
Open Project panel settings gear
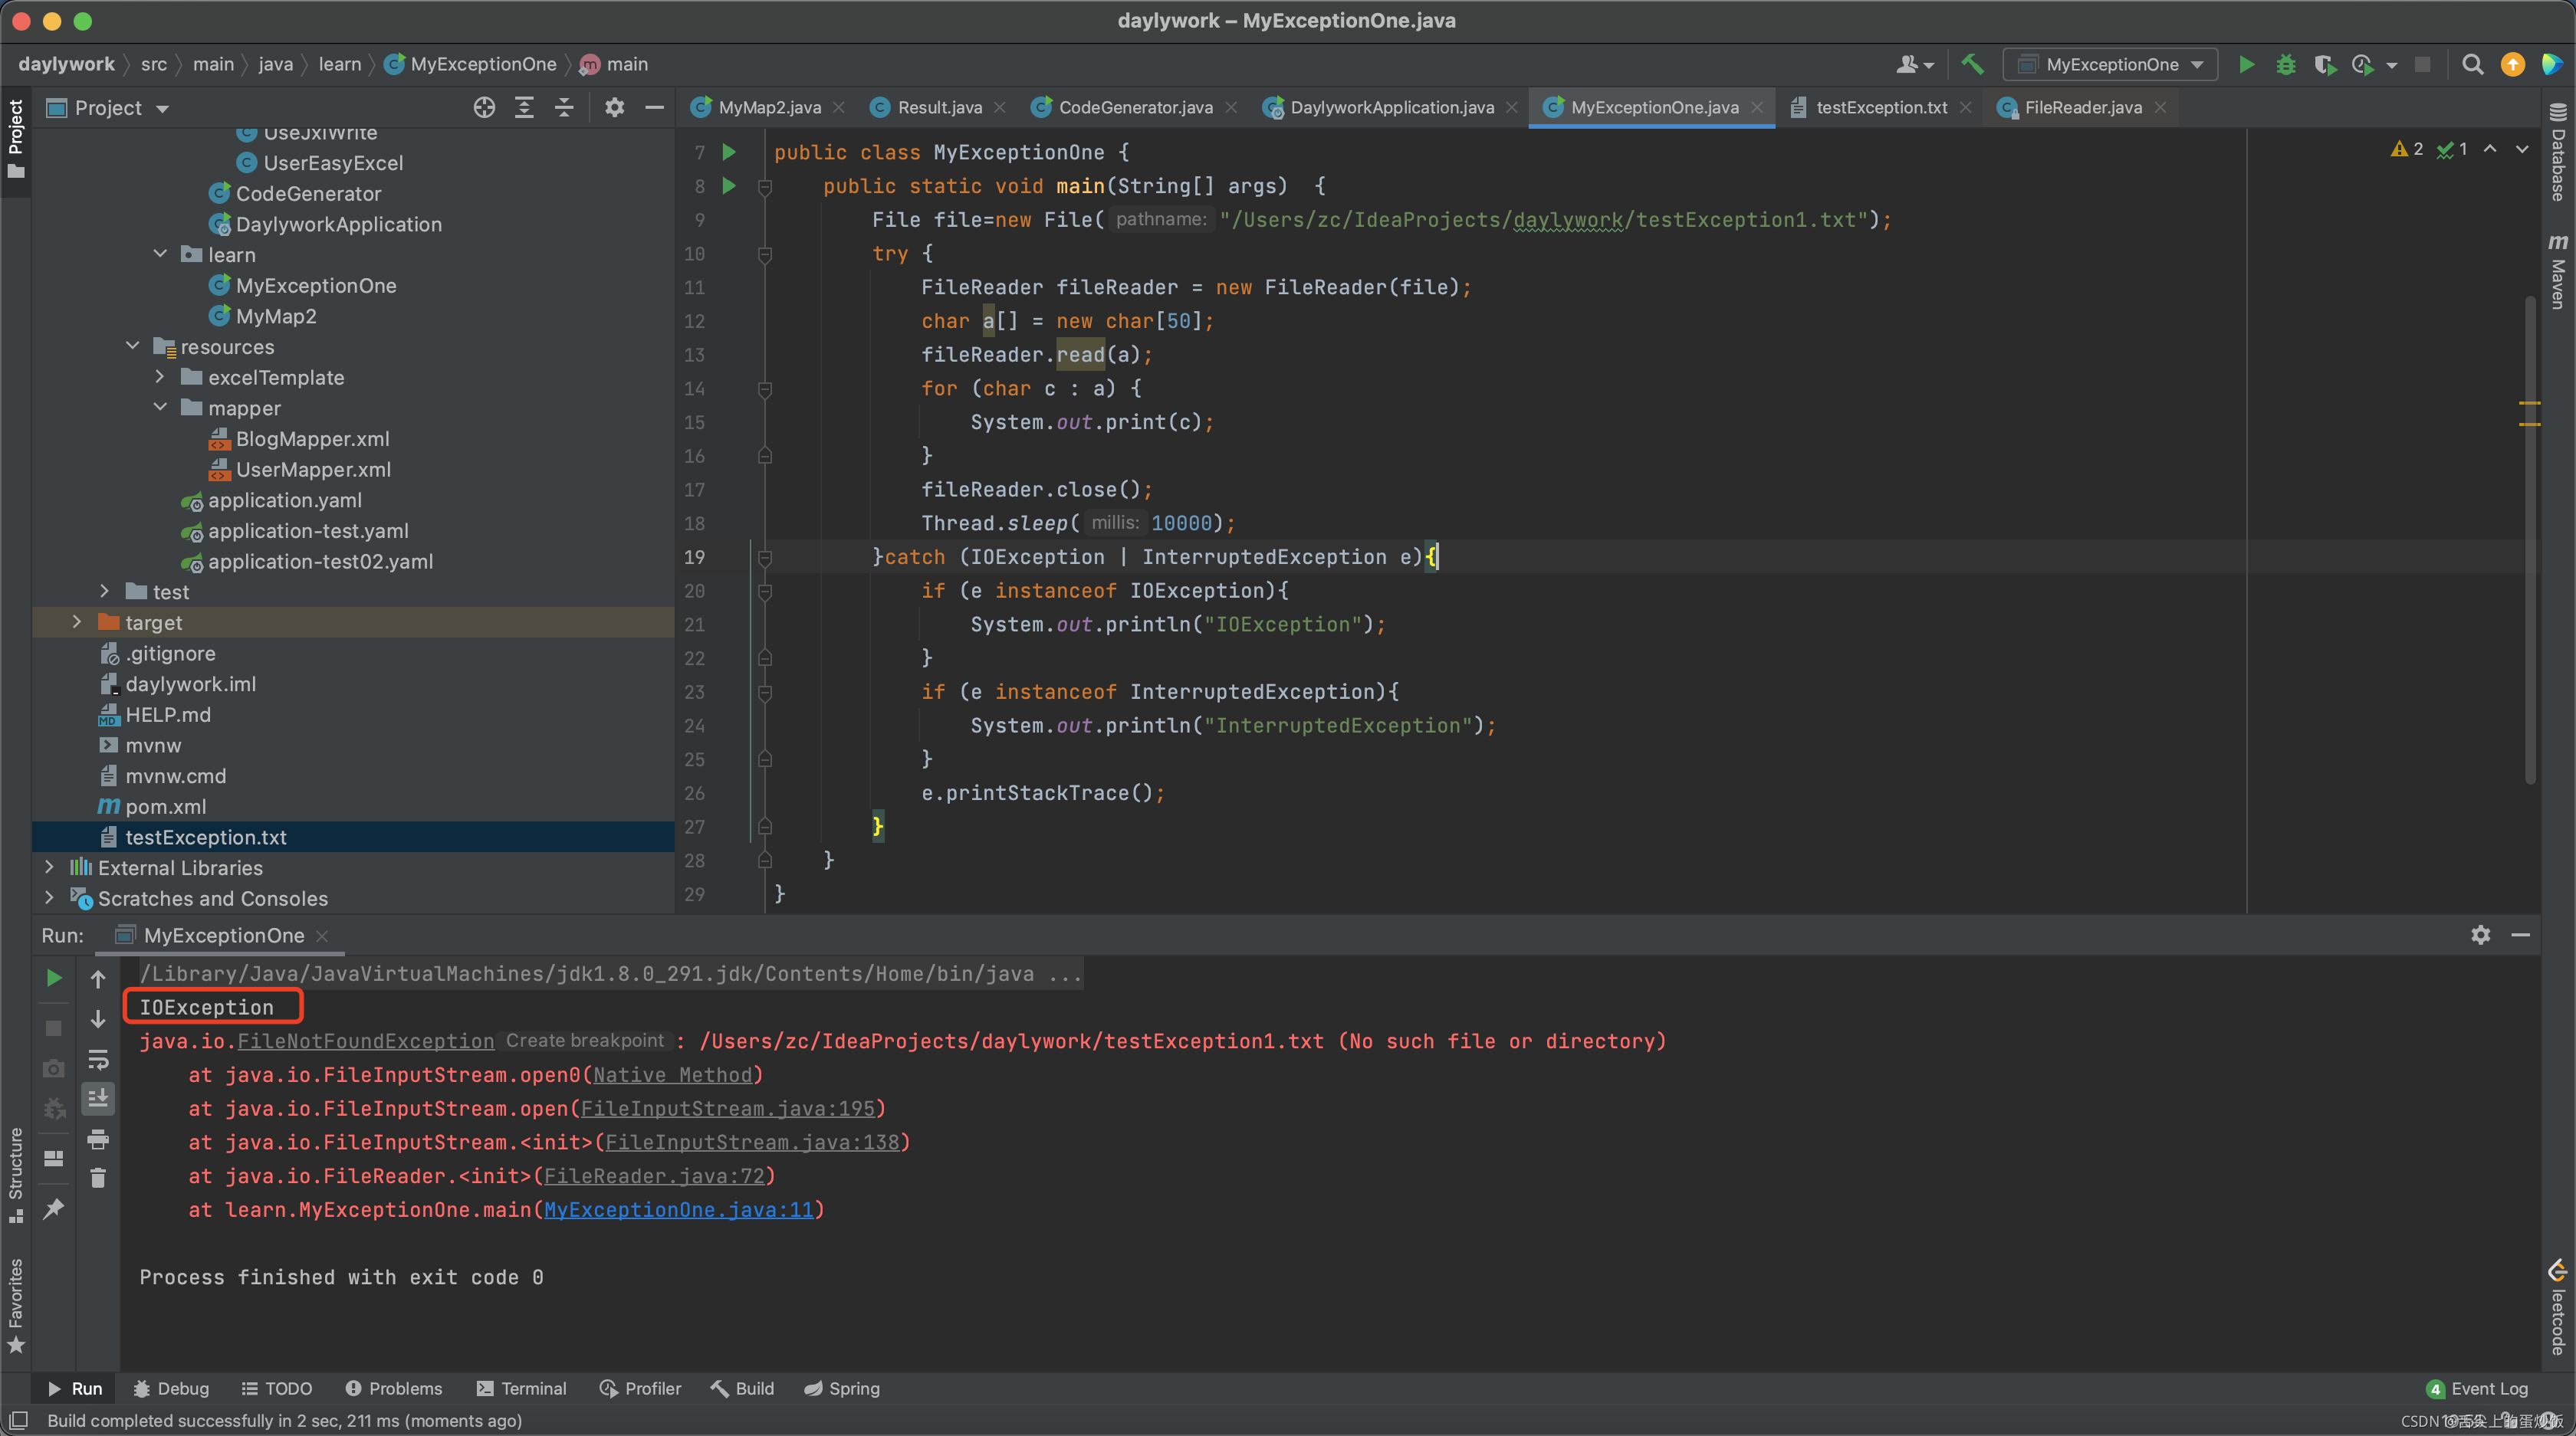coord(614,108)
